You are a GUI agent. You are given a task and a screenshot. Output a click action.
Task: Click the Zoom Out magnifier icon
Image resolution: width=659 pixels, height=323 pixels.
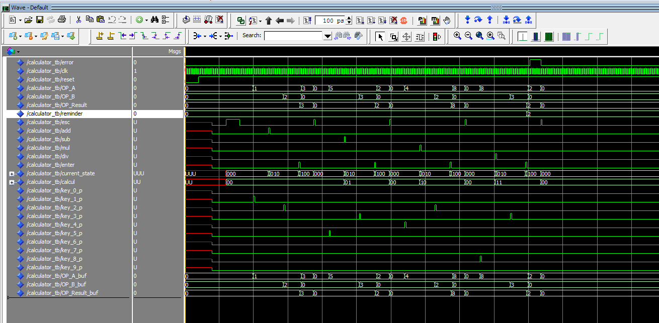[468, 36]
